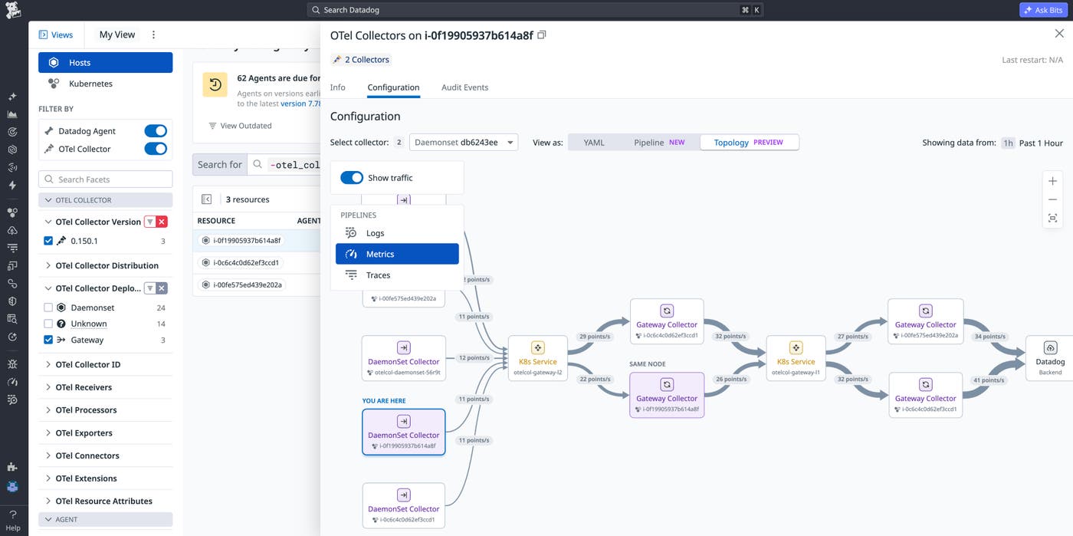Select the highlighted SAME NODE Gateway Collector node
Image resolution: width=1073 pixels, height=536 pixels.
click(667, 395)
